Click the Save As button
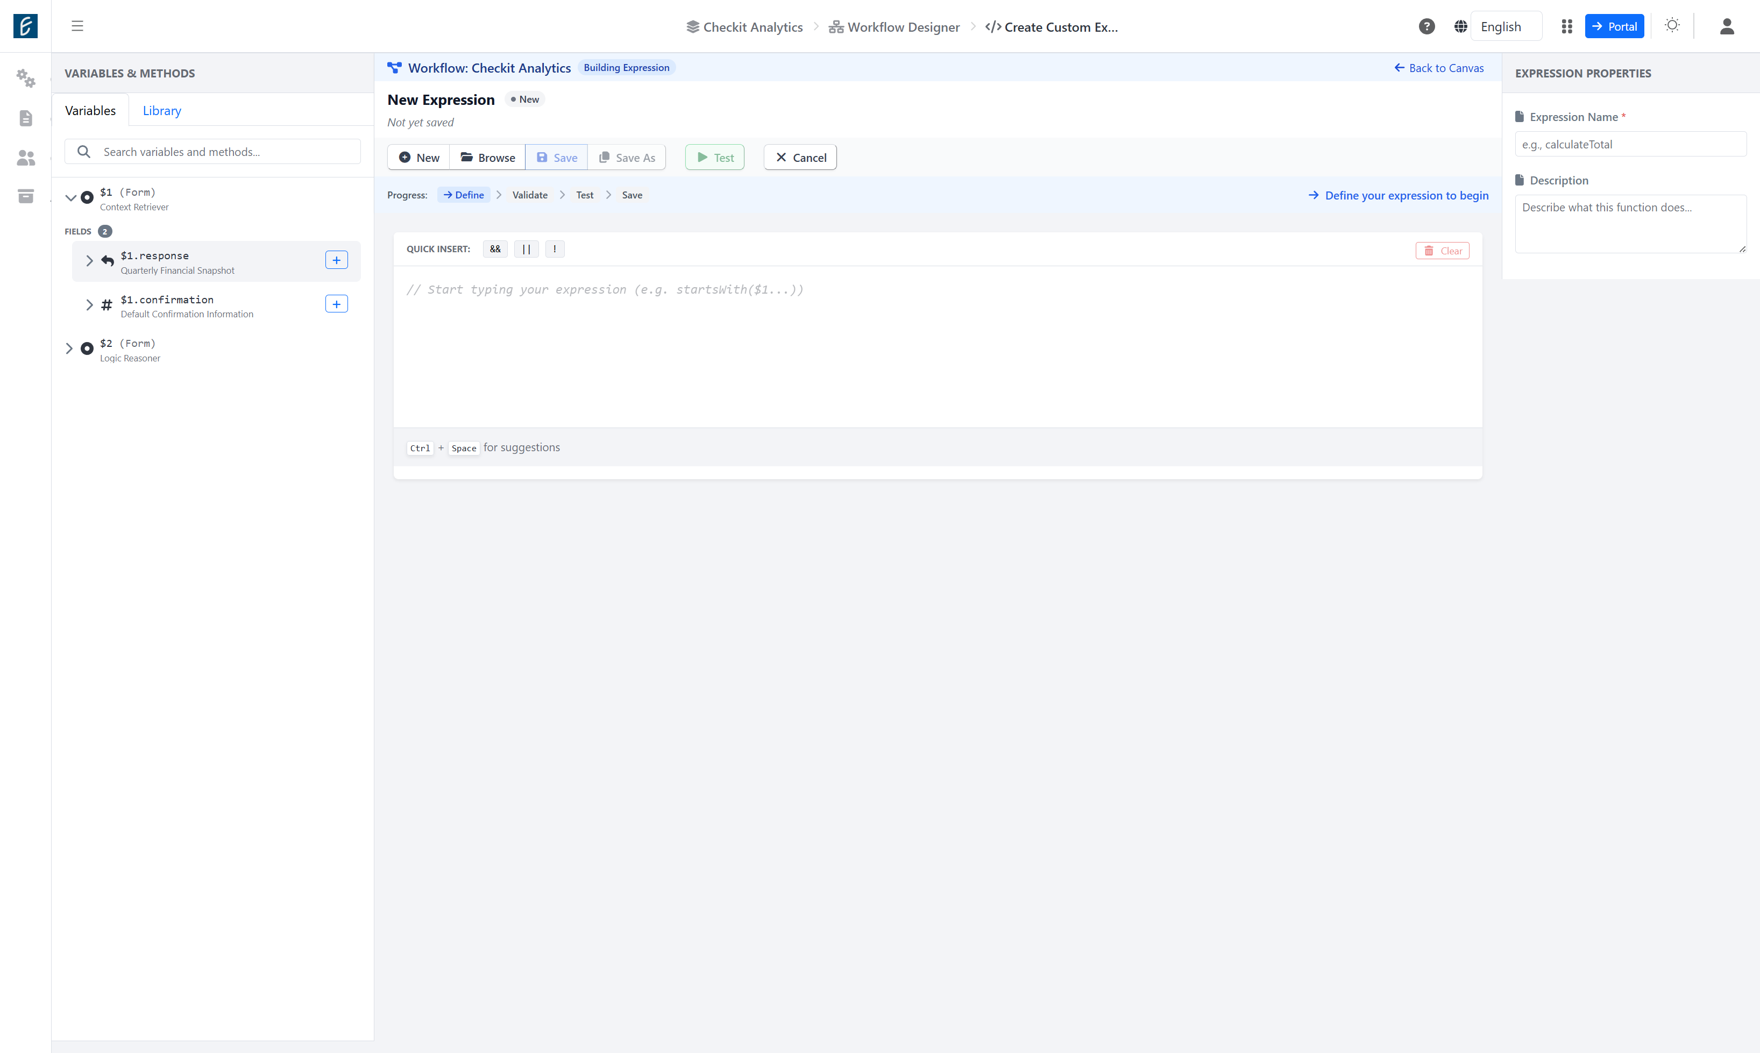 click(627, 158)
